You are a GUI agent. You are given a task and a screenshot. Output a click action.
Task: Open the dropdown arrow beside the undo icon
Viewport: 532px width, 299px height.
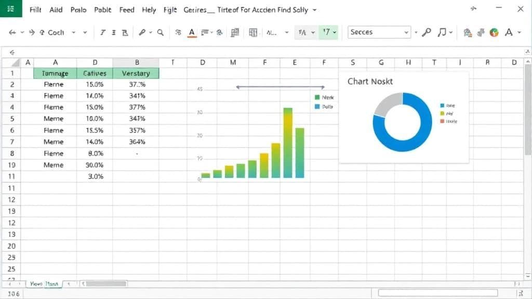(x=22, y=33)
